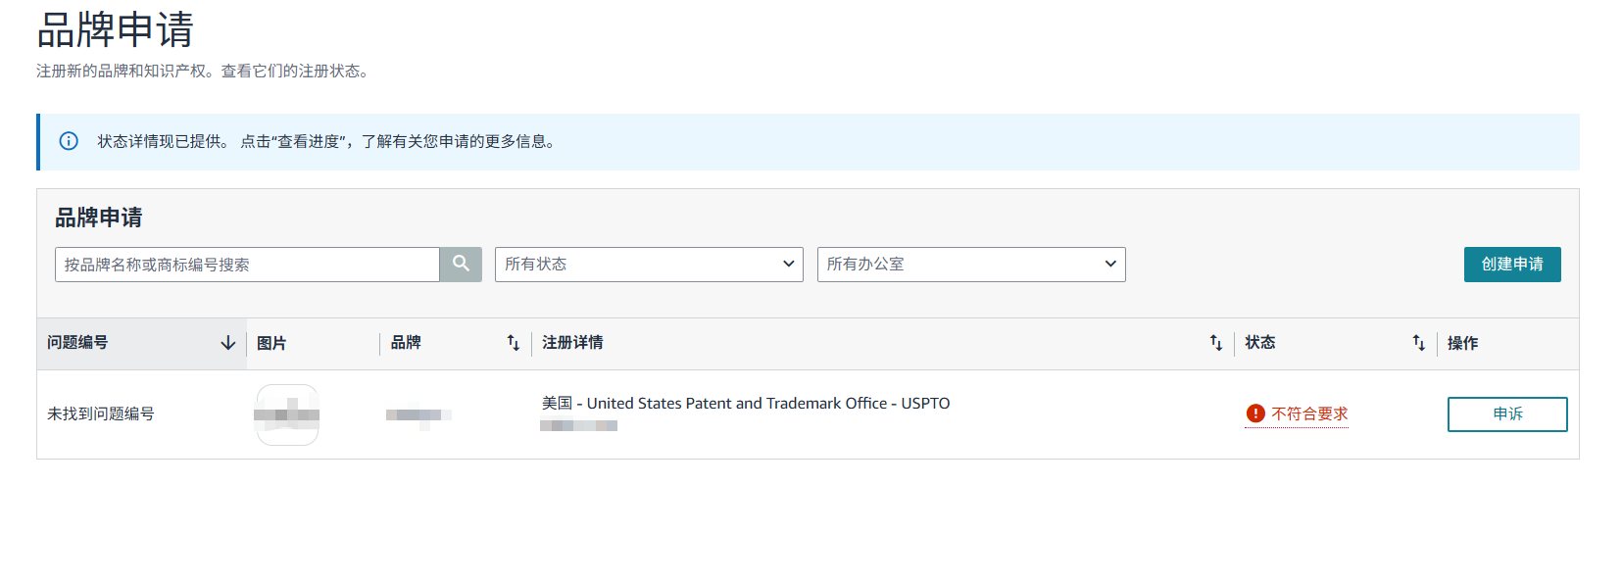The width and height of the screenshot is (1622, 583).
Task: Click the 申诉 button
Action: [1507, 414]
